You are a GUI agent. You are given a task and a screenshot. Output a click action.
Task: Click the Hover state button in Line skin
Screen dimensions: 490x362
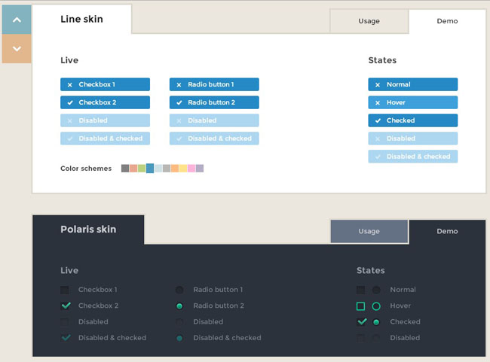click(x=412, y=102)
